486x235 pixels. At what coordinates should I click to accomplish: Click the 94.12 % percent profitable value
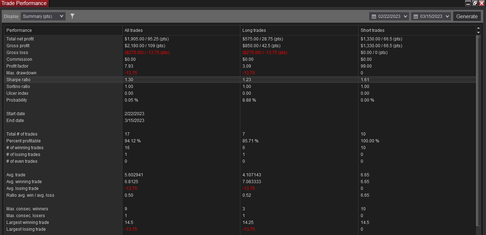coord(133,141)
